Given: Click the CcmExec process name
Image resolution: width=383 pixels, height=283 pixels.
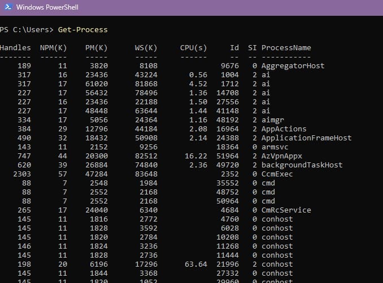Looking at the screenshot, I should [x=277, y=174].
